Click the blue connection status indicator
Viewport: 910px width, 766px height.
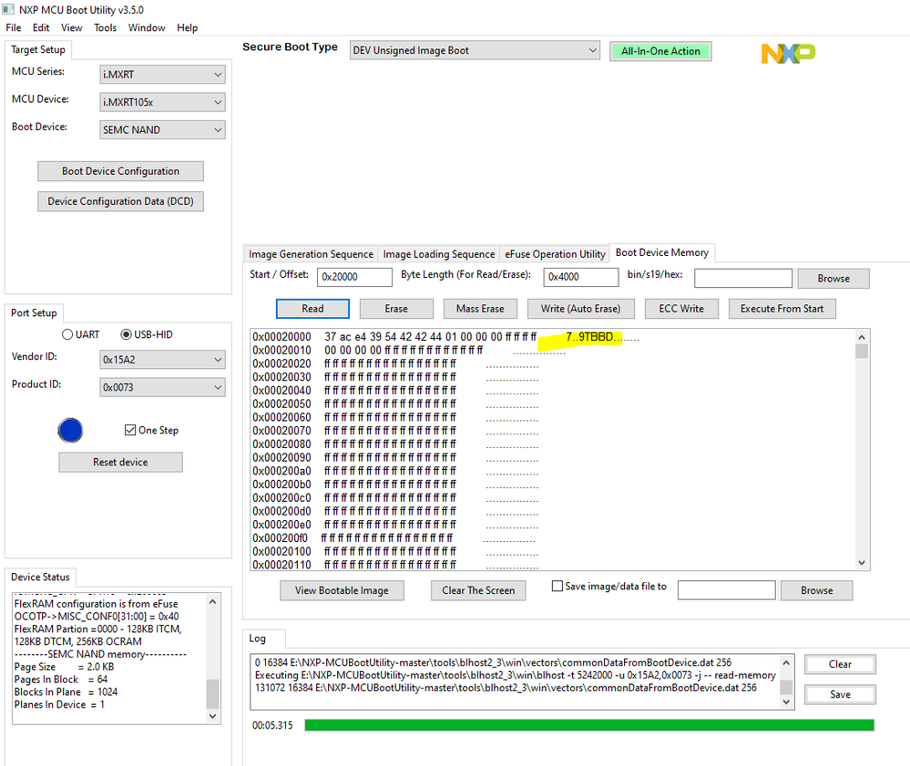click(70, 431)
